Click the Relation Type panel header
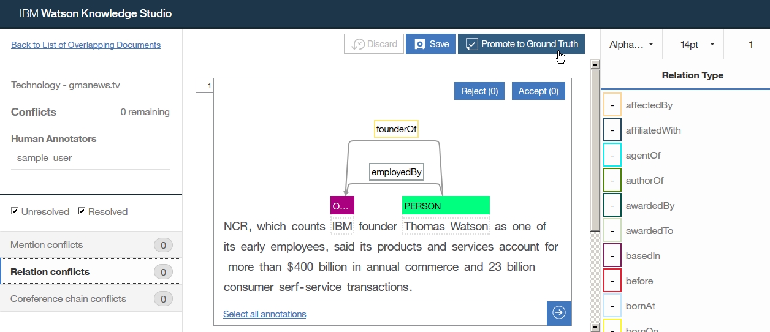The width and height of the screenshot is (770, 332). click(x=692, y=75)
